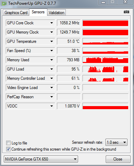The image size is (134, 166).
Task: Minimize the GPU-Z window
Action: 103,2
